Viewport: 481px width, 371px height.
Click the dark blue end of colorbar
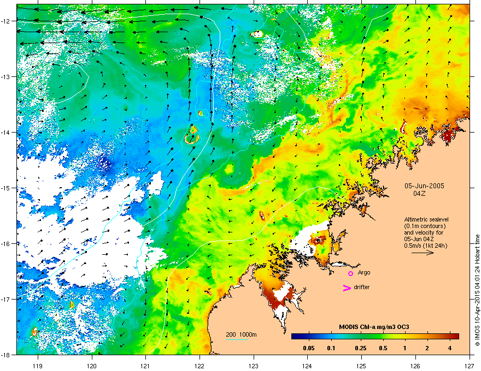[295, 337]
